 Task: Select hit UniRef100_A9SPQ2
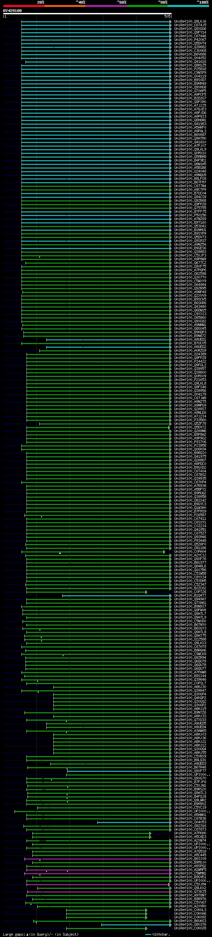pos(190,866)
